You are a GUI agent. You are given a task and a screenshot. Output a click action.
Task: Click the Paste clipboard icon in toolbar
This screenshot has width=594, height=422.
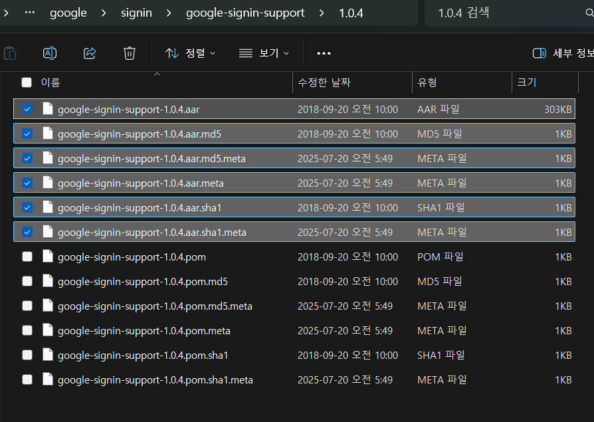click(10, 53)
